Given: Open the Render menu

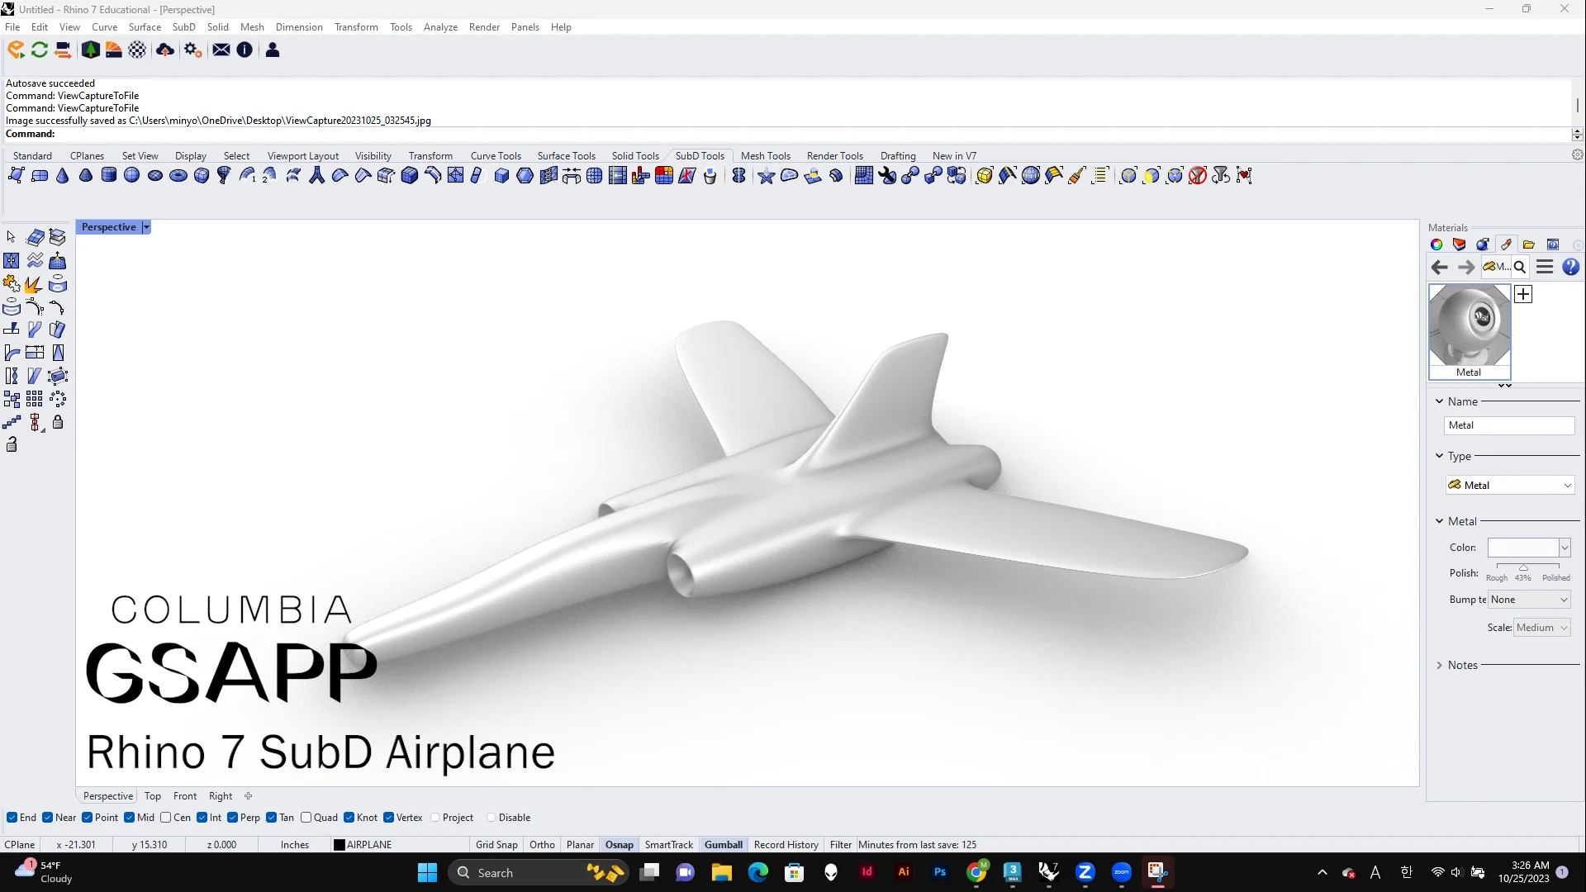Looking at the screenshot, I should 484,26.
